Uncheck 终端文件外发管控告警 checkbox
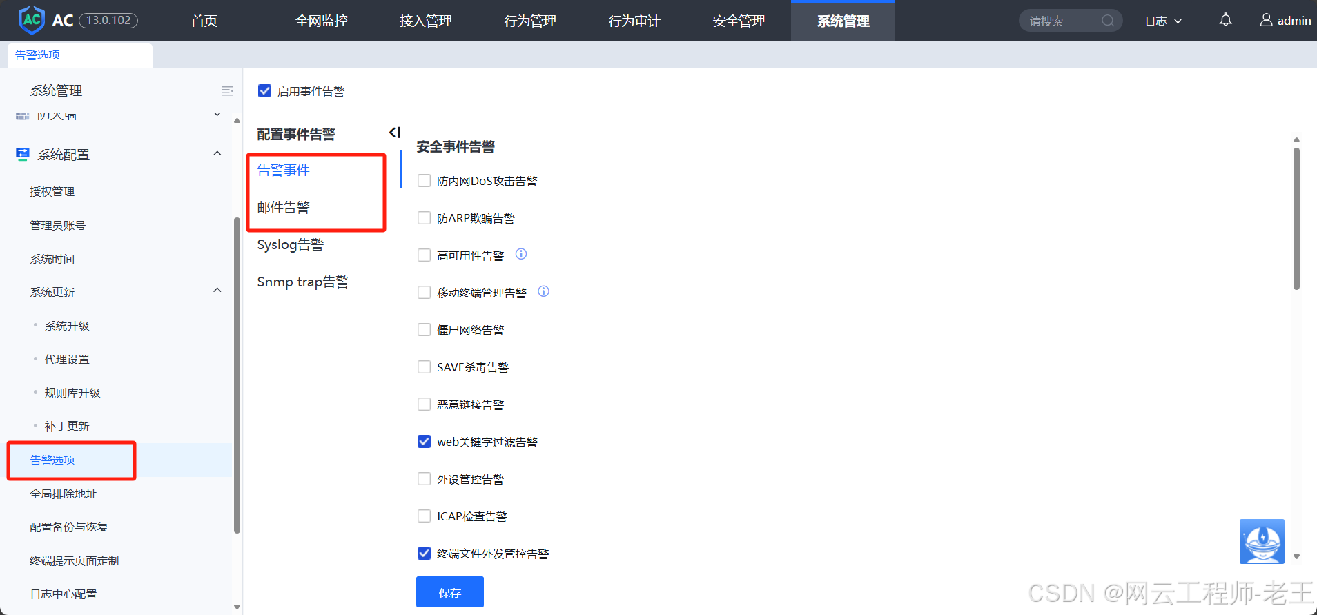Screen dimensions: 1317x615 tap(425, 554)
